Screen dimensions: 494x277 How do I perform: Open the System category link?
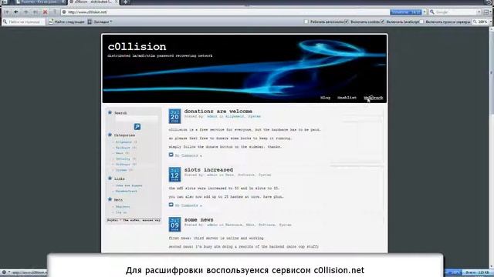[121, 170]
